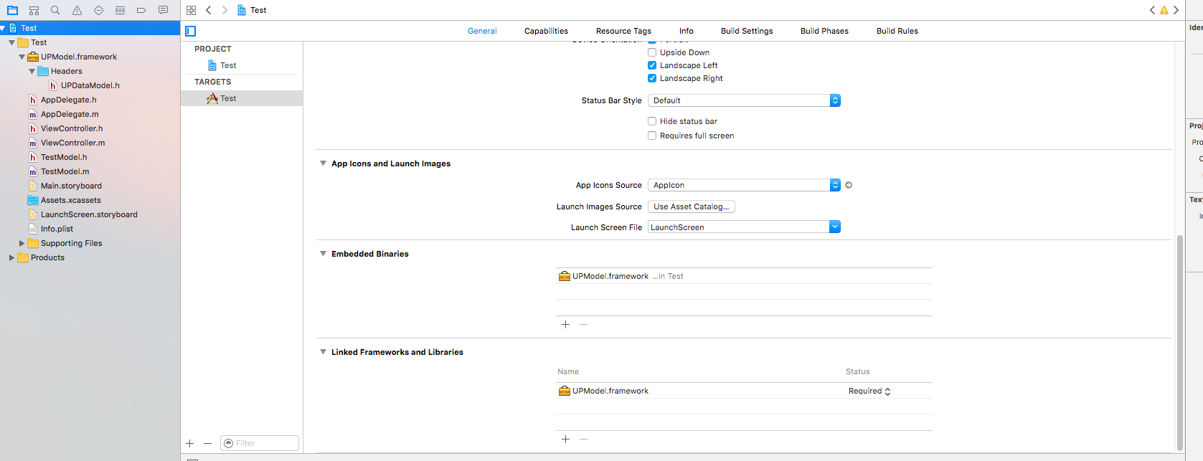Toggle the projects and targets list sidebar icon

coord(190,31)
